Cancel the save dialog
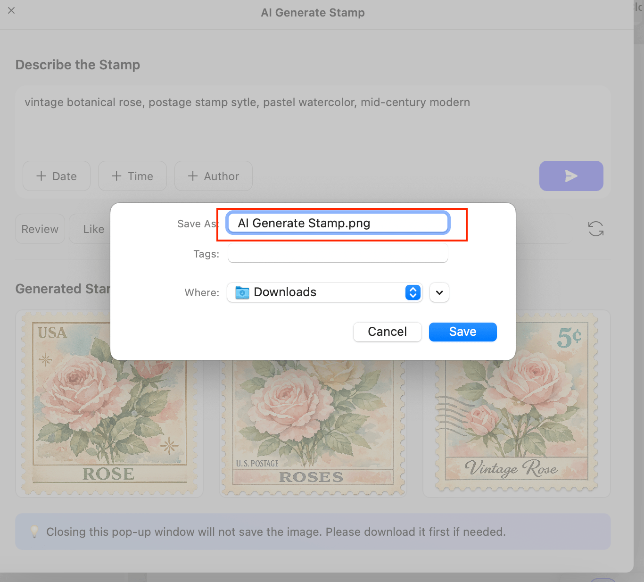Image resolution: width=644 pixels, height=582 pixels. 388,332
